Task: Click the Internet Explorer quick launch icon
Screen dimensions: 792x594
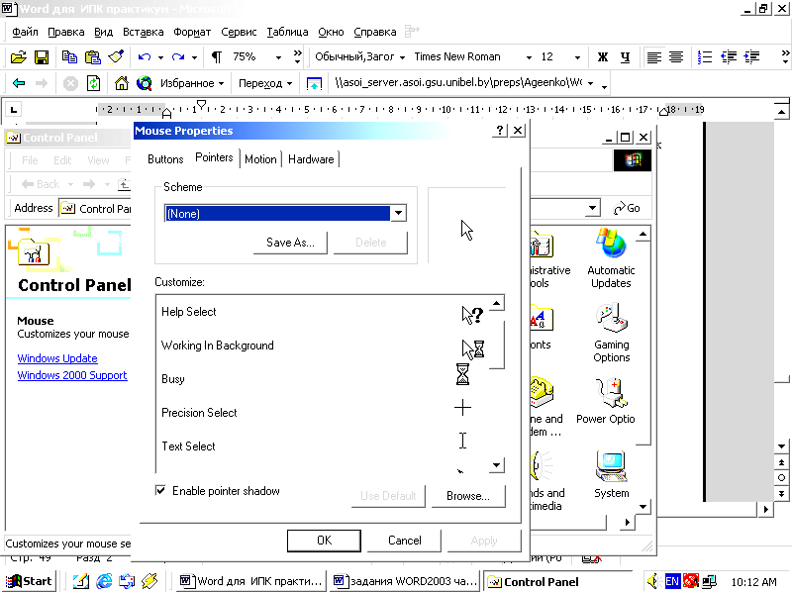Action: pyautogui.click(x=104, y=581)
